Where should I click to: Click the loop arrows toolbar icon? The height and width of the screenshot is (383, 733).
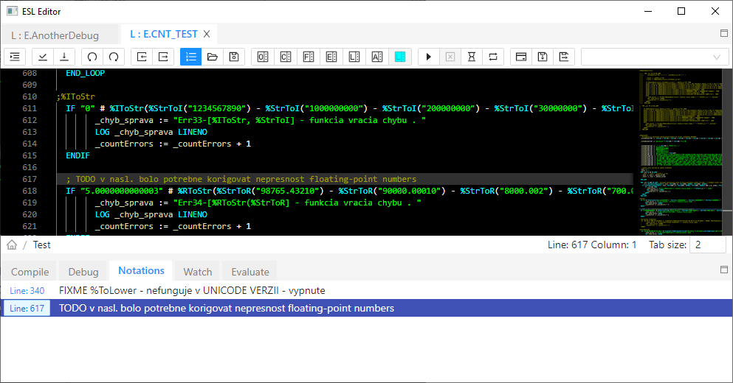point(493,57)
